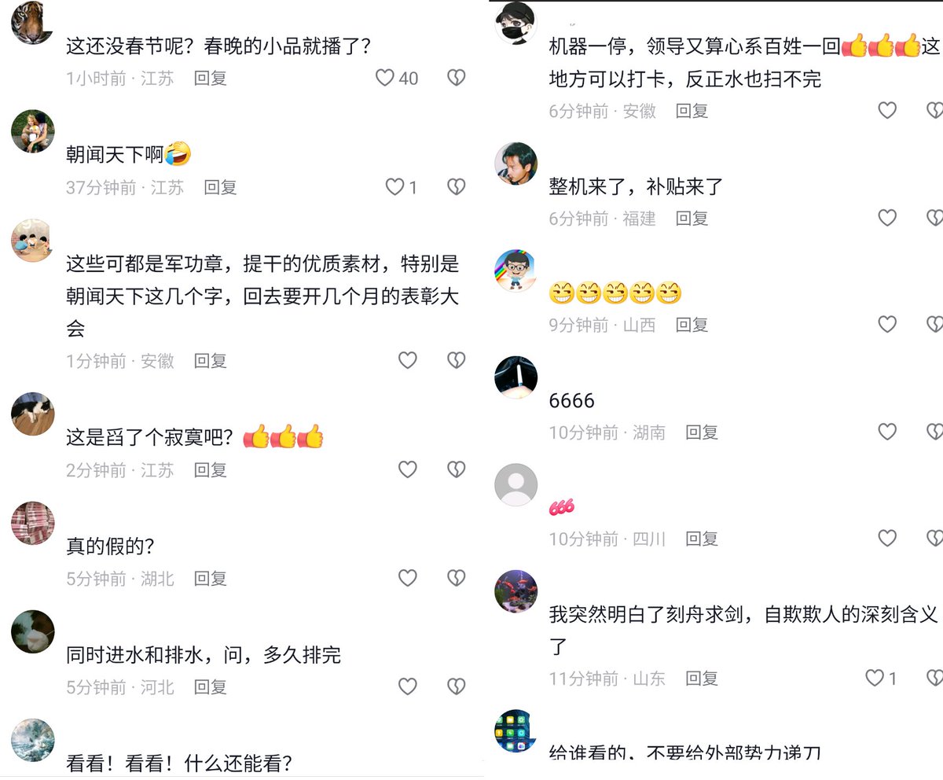Viewport: 943px width, 780px height.
Task: Dislike the 春晚的小品 comment
Action: (457, 78)
